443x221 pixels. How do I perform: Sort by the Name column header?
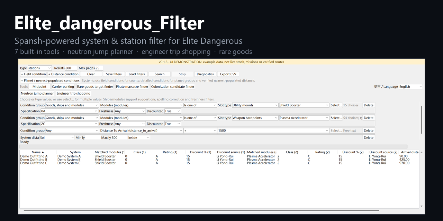(x=38, y=152)
